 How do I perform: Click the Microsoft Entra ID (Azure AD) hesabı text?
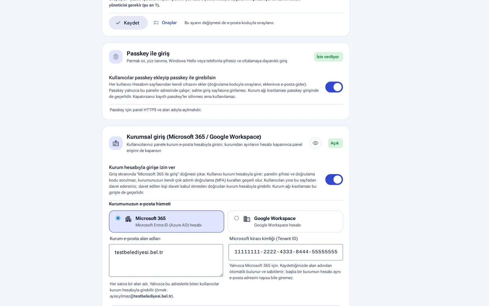(x=168, y=225)
